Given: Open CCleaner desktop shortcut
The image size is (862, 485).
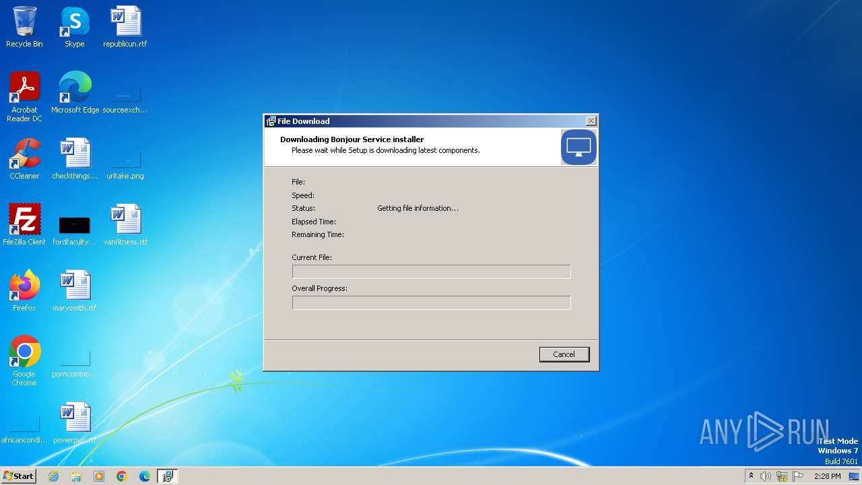Looking at the screenshot, I should (x=24, y=159).
